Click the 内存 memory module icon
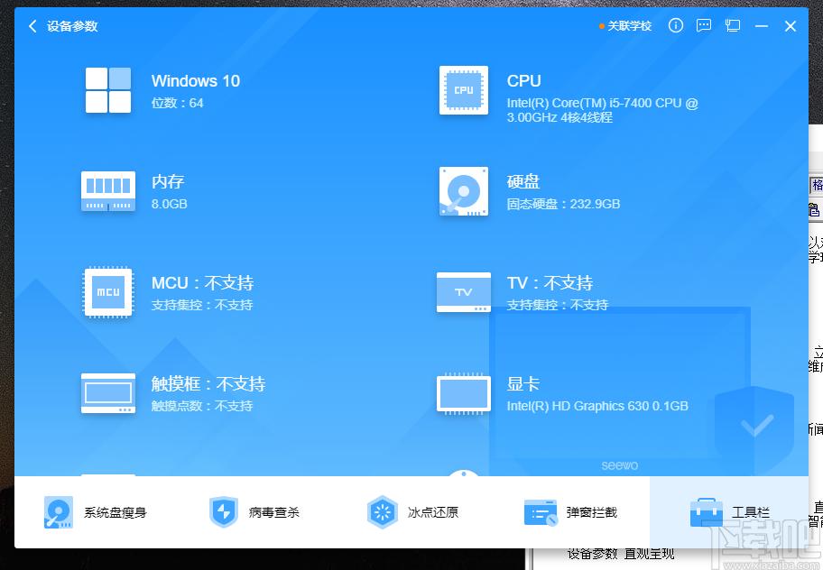This screenshot has width=823, height=570. pos(108,191)
